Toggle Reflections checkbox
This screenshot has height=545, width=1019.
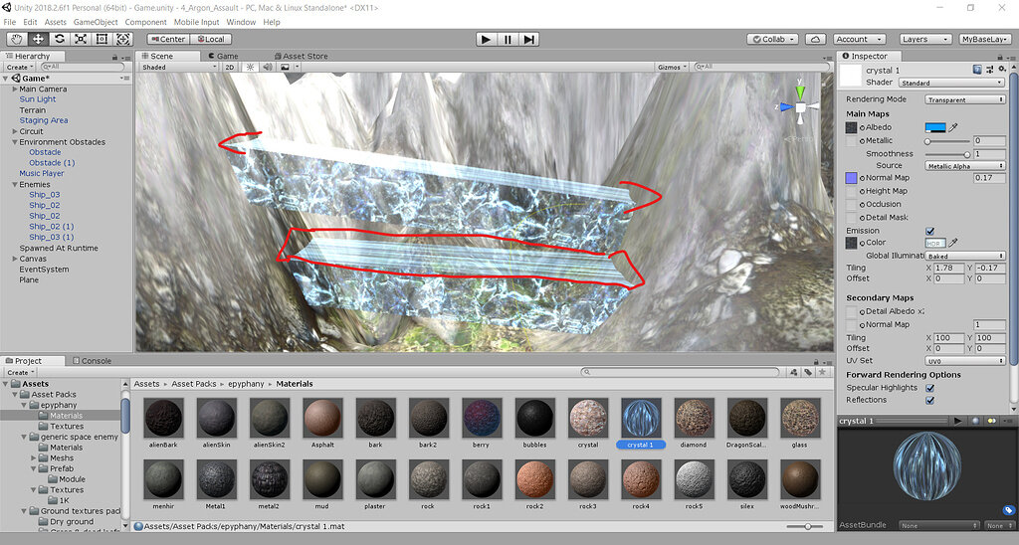(930, 400)
